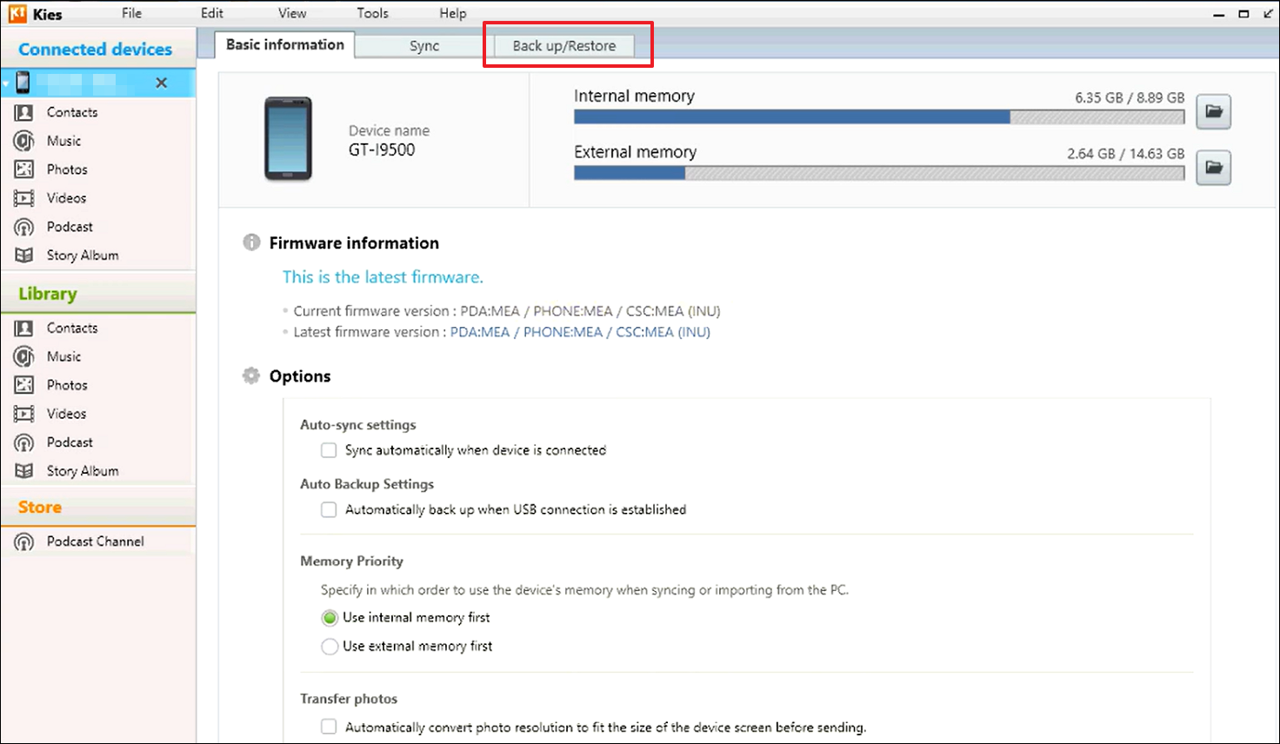The height and width of the screenshot is (744, 1280).
Task: Select Use external memory first
Action: point(330,647)
